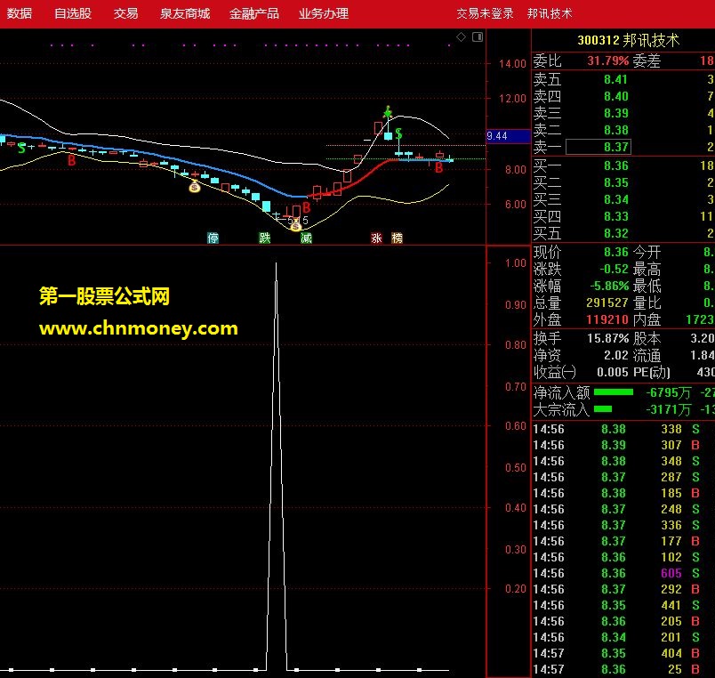Select the 卖一 price 8.37 box

(x=599, y=147)
